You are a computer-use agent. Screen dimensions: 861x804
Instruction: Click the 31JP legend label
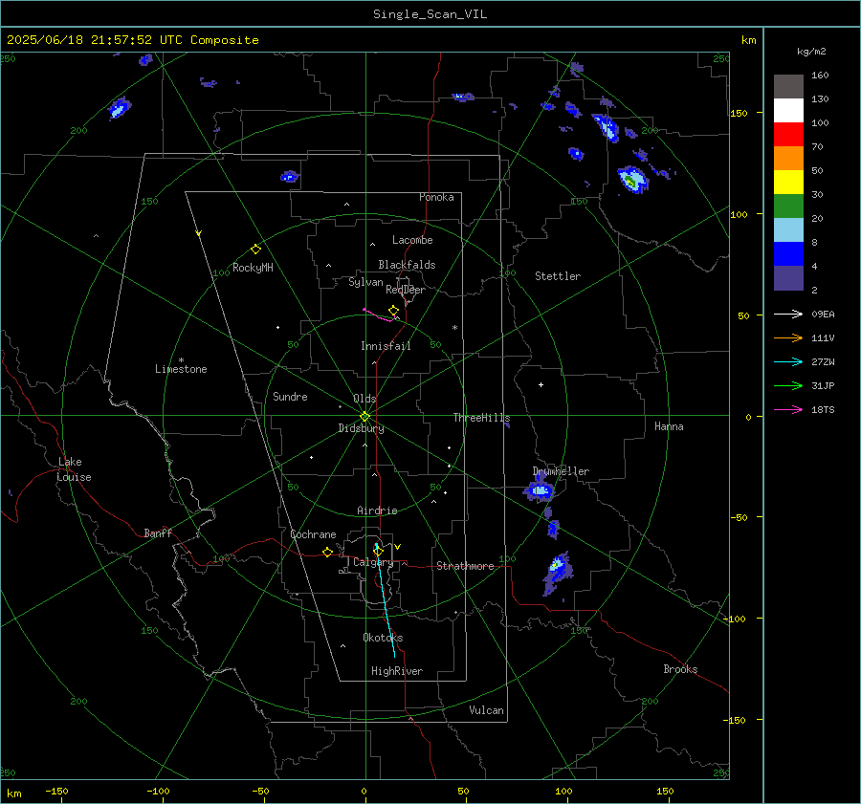click(x=823, y=386)
